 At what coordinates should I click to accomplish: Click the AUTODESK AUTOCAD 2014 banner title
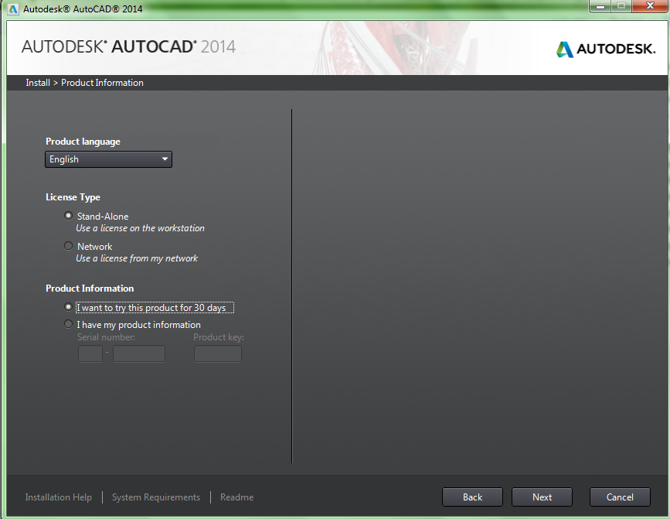coord(128,46)
